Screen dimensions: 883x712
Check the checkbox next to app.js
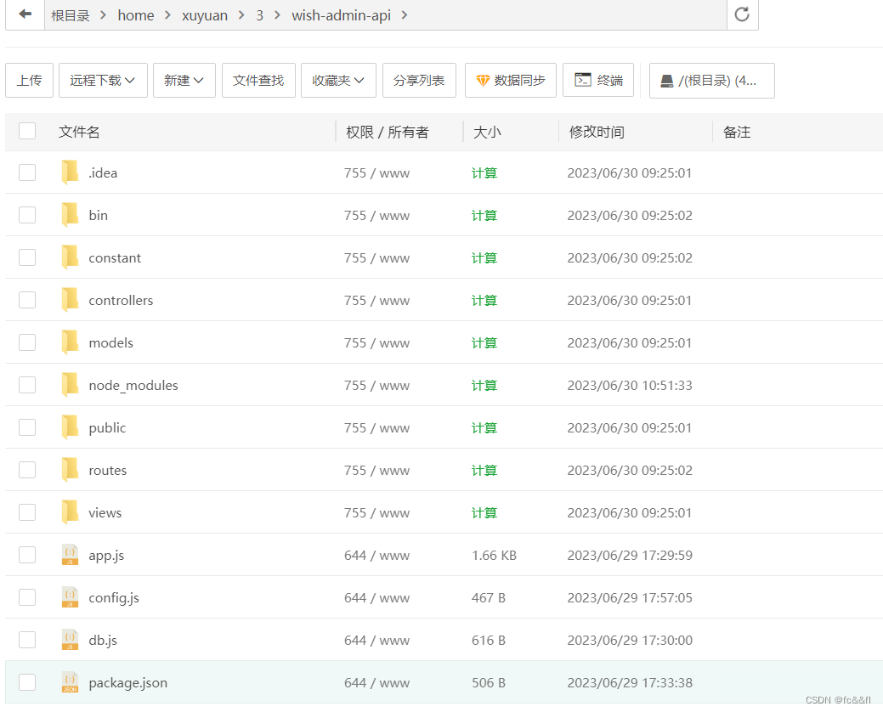pos(26,554)
